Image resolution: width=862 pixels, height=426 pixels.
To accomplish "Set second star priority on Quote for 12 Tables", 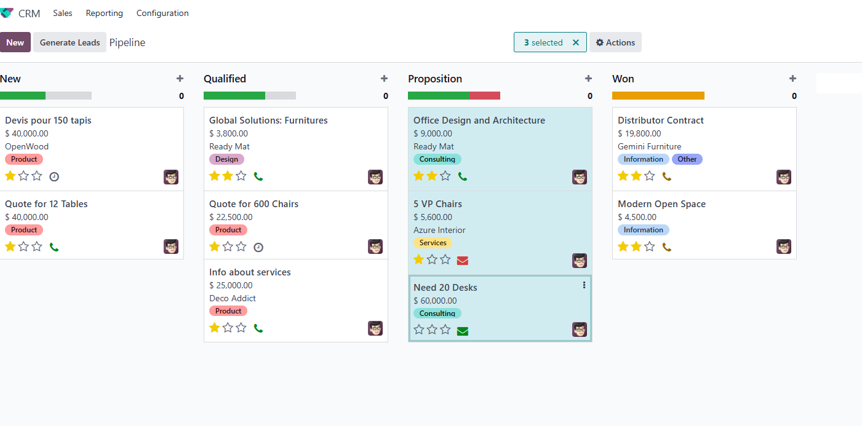I will (23, 247).
